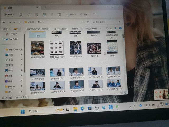Toggle the preview pane button
This screenshot has height=127, width=169.
(x=115, y=28)
